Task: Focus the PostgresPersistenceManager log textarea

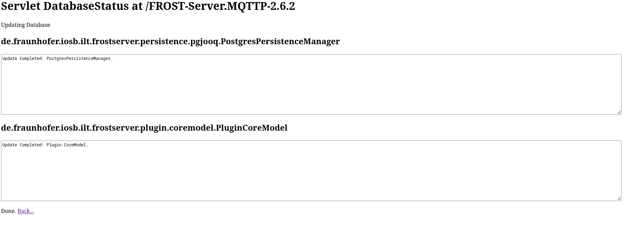Action: pos(311,88)
